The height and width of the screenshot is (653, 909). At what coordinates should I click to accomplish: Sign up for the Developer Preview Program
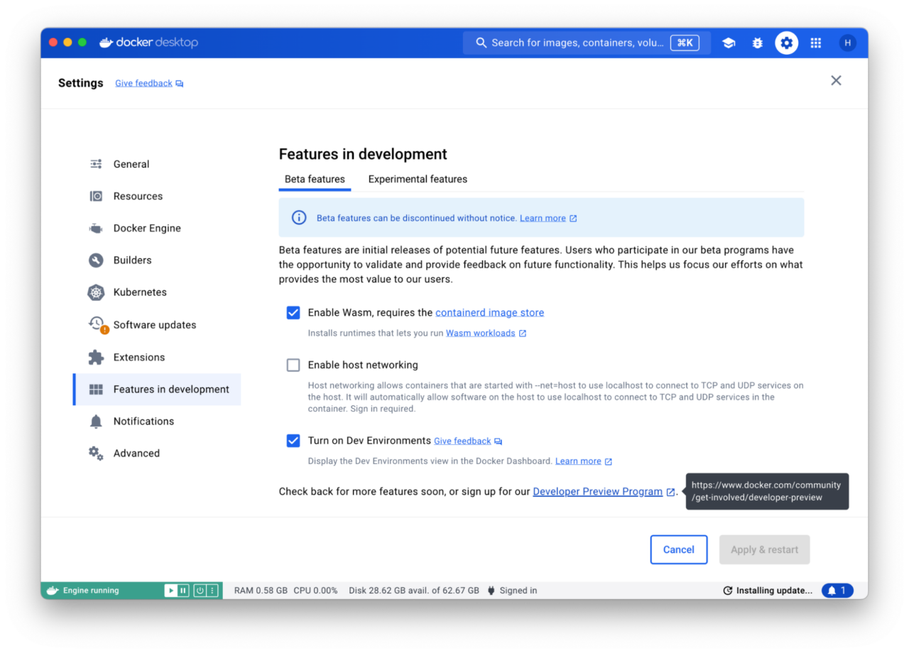597,491
